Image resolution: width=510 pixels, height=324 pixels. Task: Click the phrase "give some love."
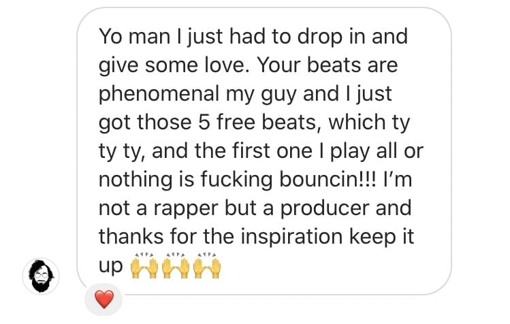[x=172, y=67]
